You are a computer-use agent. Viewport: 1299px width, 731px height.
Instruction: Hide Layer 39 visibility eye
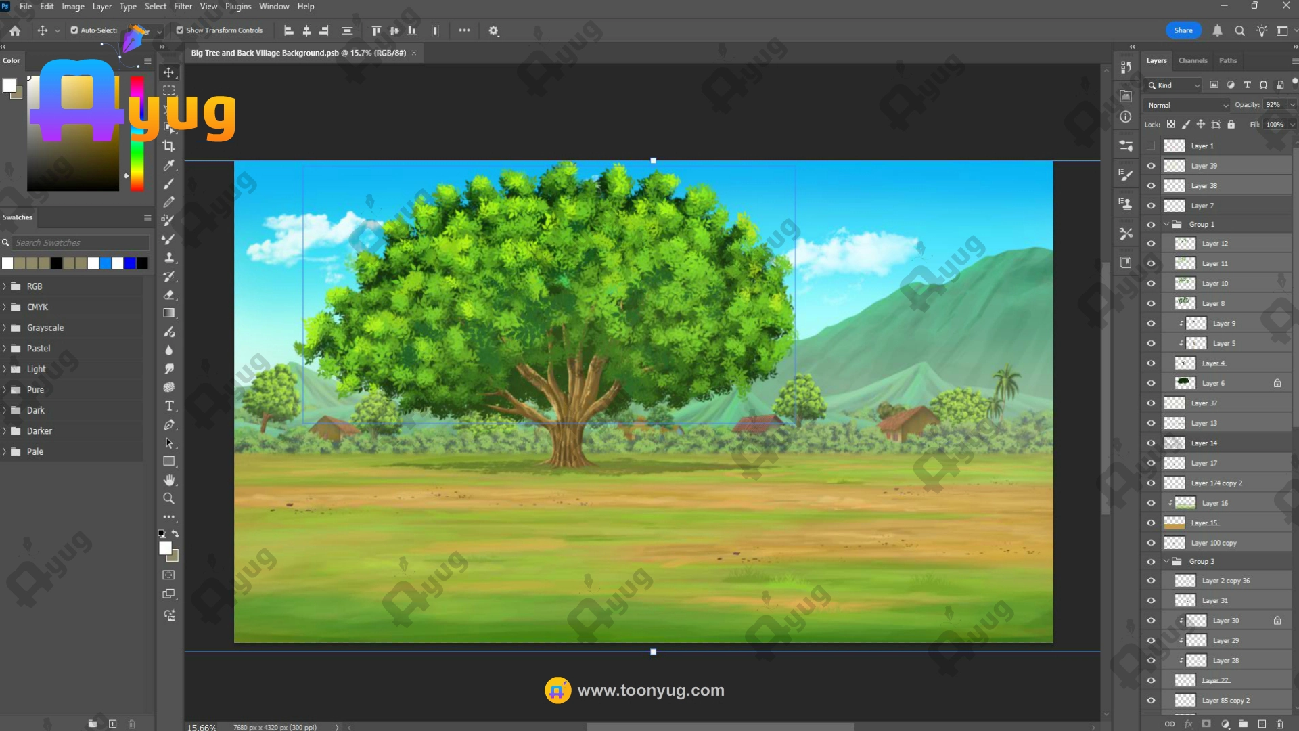pos(1151,166)
